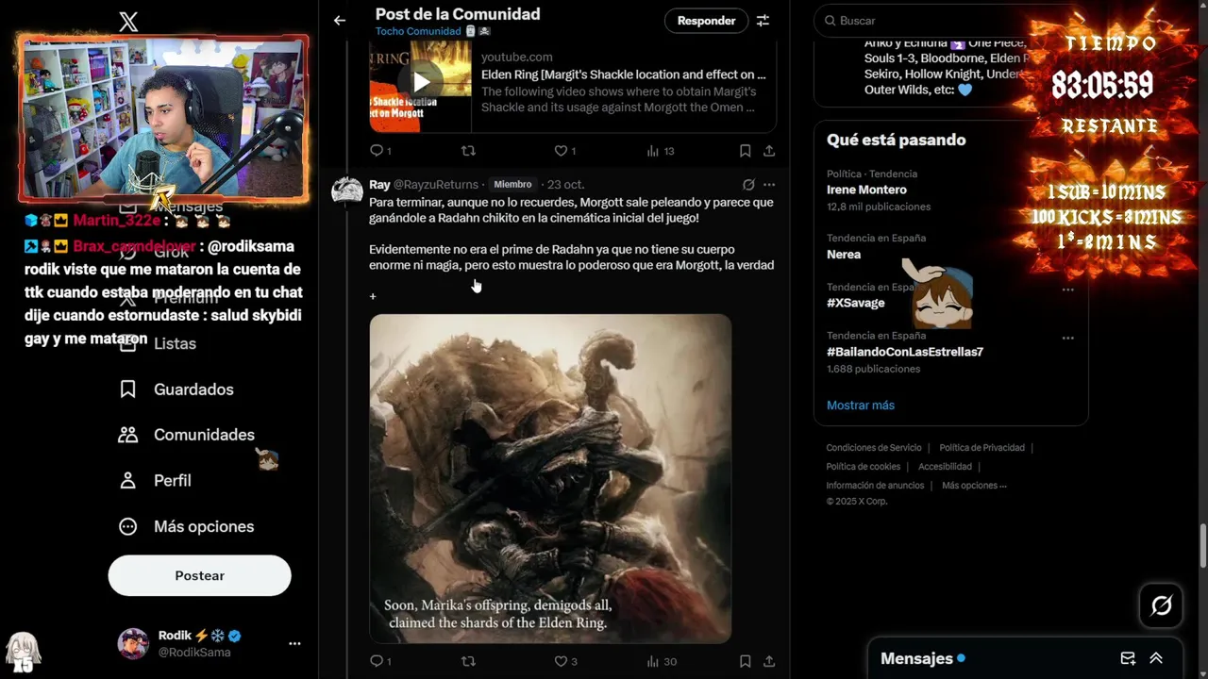
Task: Open Información de anuncios link
Action: [875, 486]
